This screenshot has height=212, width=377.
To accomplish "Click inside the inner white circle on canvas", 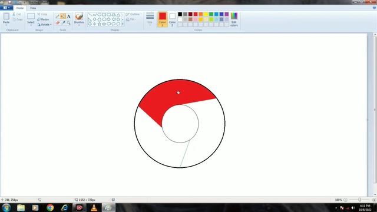I will [x=180, y=124].
